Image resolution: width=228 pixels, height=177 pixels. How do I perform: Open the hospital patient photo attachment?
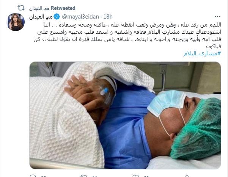[x=125, y=115]
